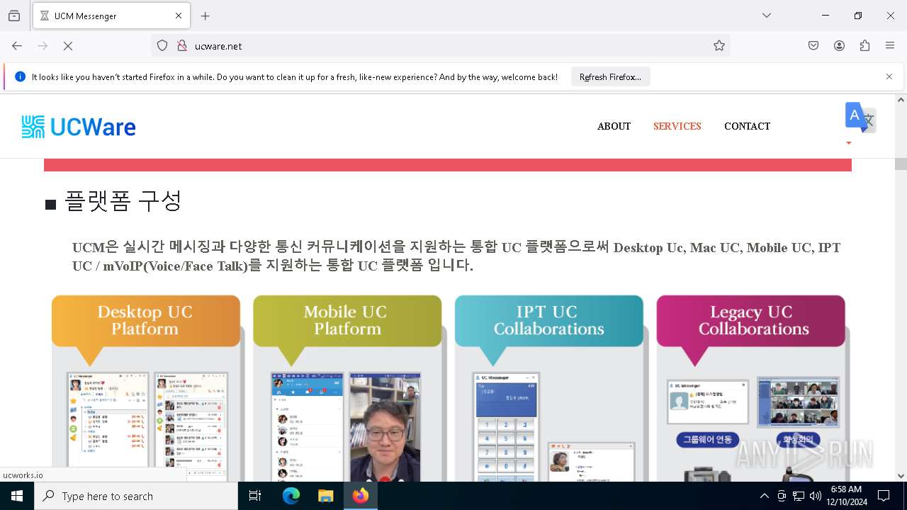This screenshot has height=510, width=907.
Task: Click the 플랫폼 구성 heading
Action: coord(123,201)
